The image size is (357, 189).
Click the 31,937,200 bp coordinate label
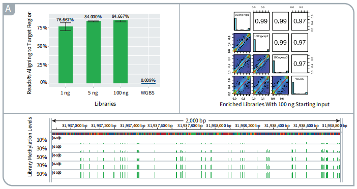point(104,126)
